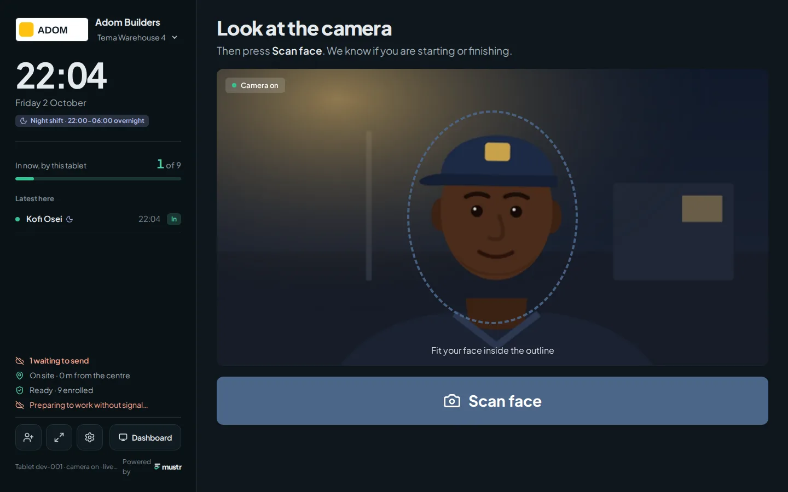Click the In badge on Kofi Osei row
The image size is (788, 492).
pyautogui.click(x=174, y=219)
